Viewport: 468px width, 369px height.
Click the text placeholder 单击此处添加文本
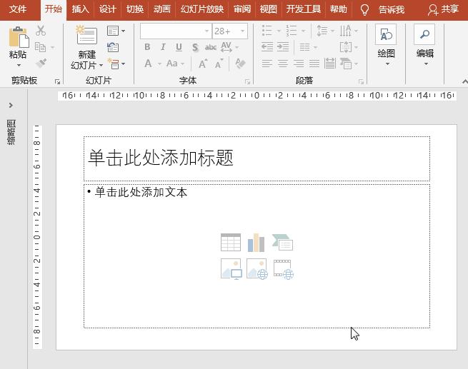141,192
